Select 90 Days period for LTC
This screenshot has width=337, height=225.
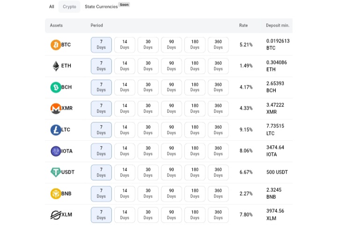(171, 130)
